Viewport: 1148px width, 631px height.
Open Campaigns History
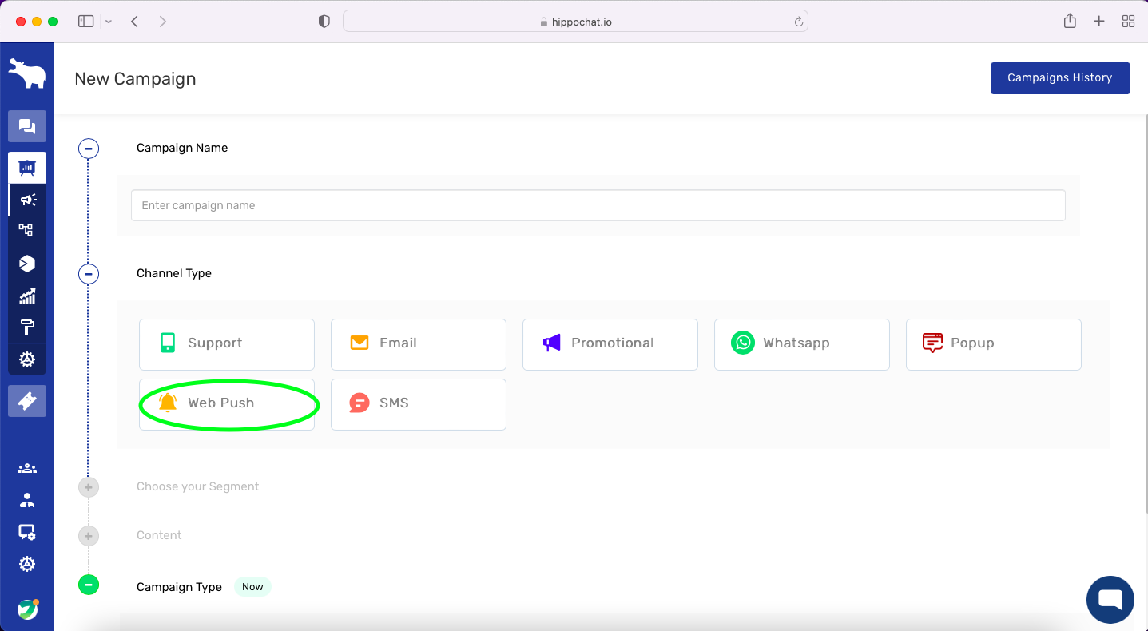(1059, 78)
